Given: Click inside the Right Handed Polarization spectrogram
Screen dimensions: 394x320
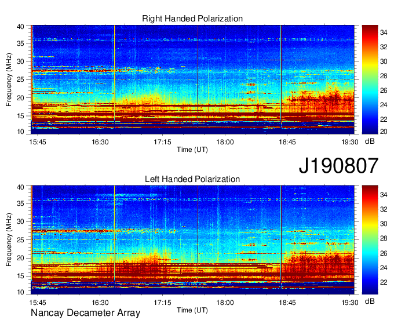Looking at the screenshot, I should coord(192,79).
